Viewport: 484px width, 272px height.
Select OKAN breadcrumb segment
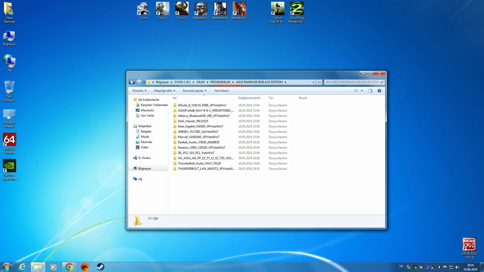pos(200,82)
